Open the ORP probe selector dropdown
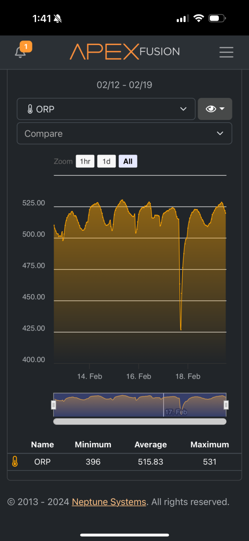Screen dimensions: 249x541 pyautogui.click(x=106, y=109)
